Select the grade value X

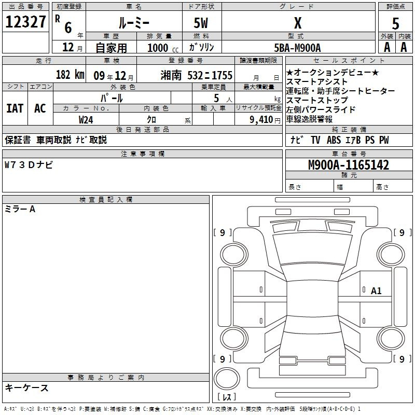pos(298,23)
